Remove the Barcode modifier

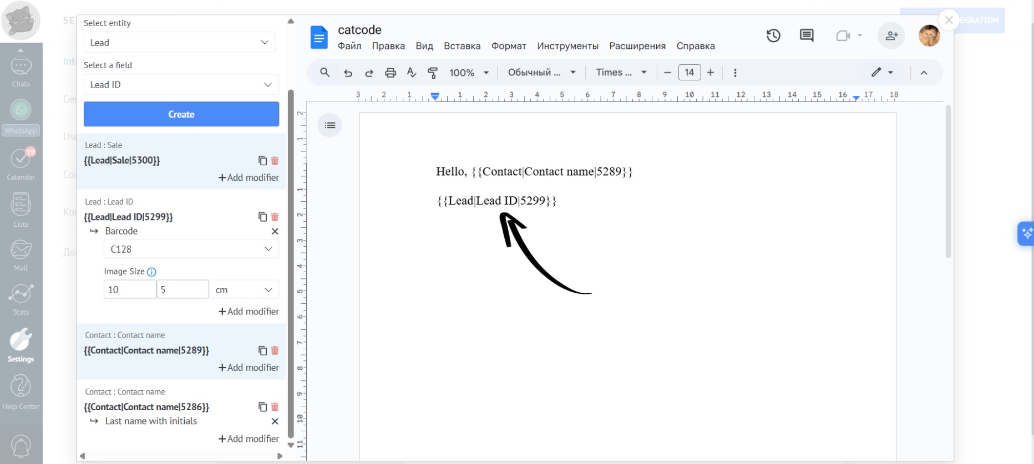pos(275,231)
